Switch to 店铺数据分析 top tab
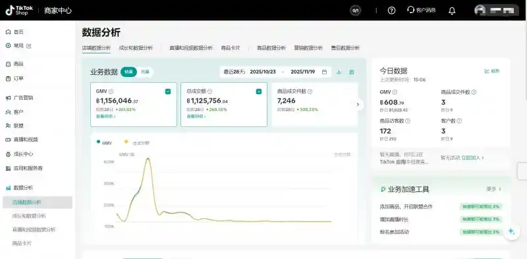Image resolution: width=527 pixels, height=259 pixels. point(96,48)
